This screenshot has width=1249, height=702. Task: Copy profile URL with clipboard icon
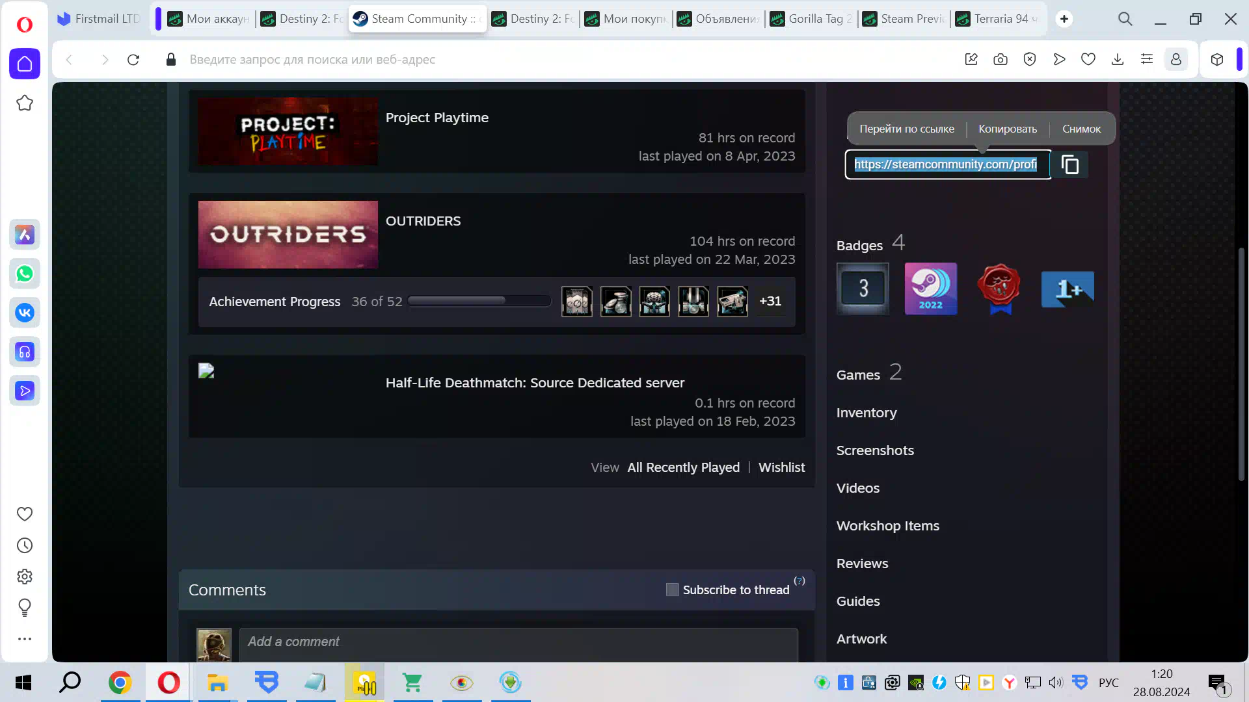[1070, 165]
